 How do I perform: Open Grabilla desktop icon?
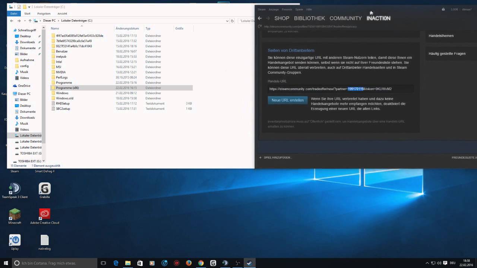tap(45, 191)
